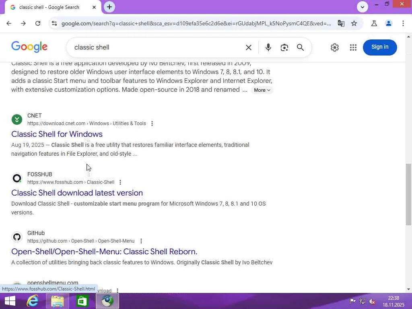Click the scrollbar up arrow
The height and width of the screenshot is (309, 412).
(408, 37)
